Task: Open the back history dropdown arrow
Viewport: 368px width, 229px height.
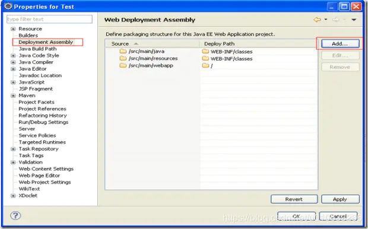Action: (326, 20)
